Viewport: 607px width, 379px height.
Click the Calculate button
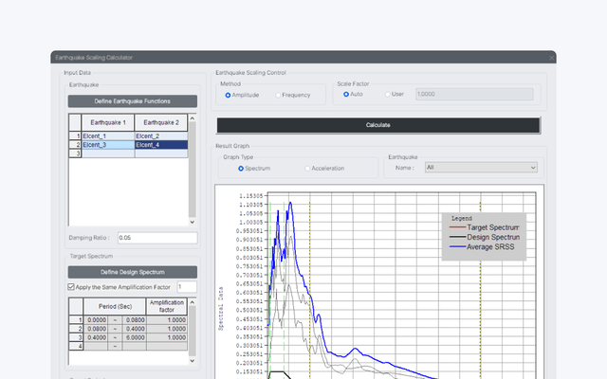click(x=378, y=125)
